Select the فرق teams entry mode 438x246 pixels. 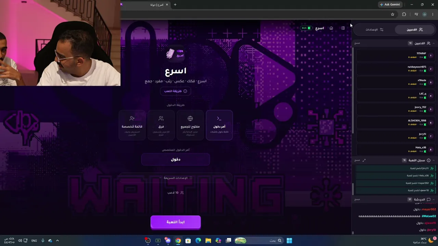click(161, 125)
